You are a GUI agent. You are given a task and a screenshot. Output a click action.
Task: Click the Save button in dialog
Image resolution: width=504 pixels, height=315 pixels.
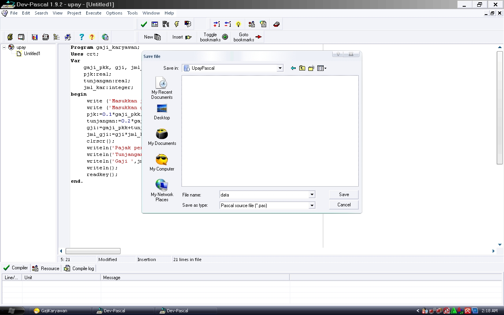[344, 195]
